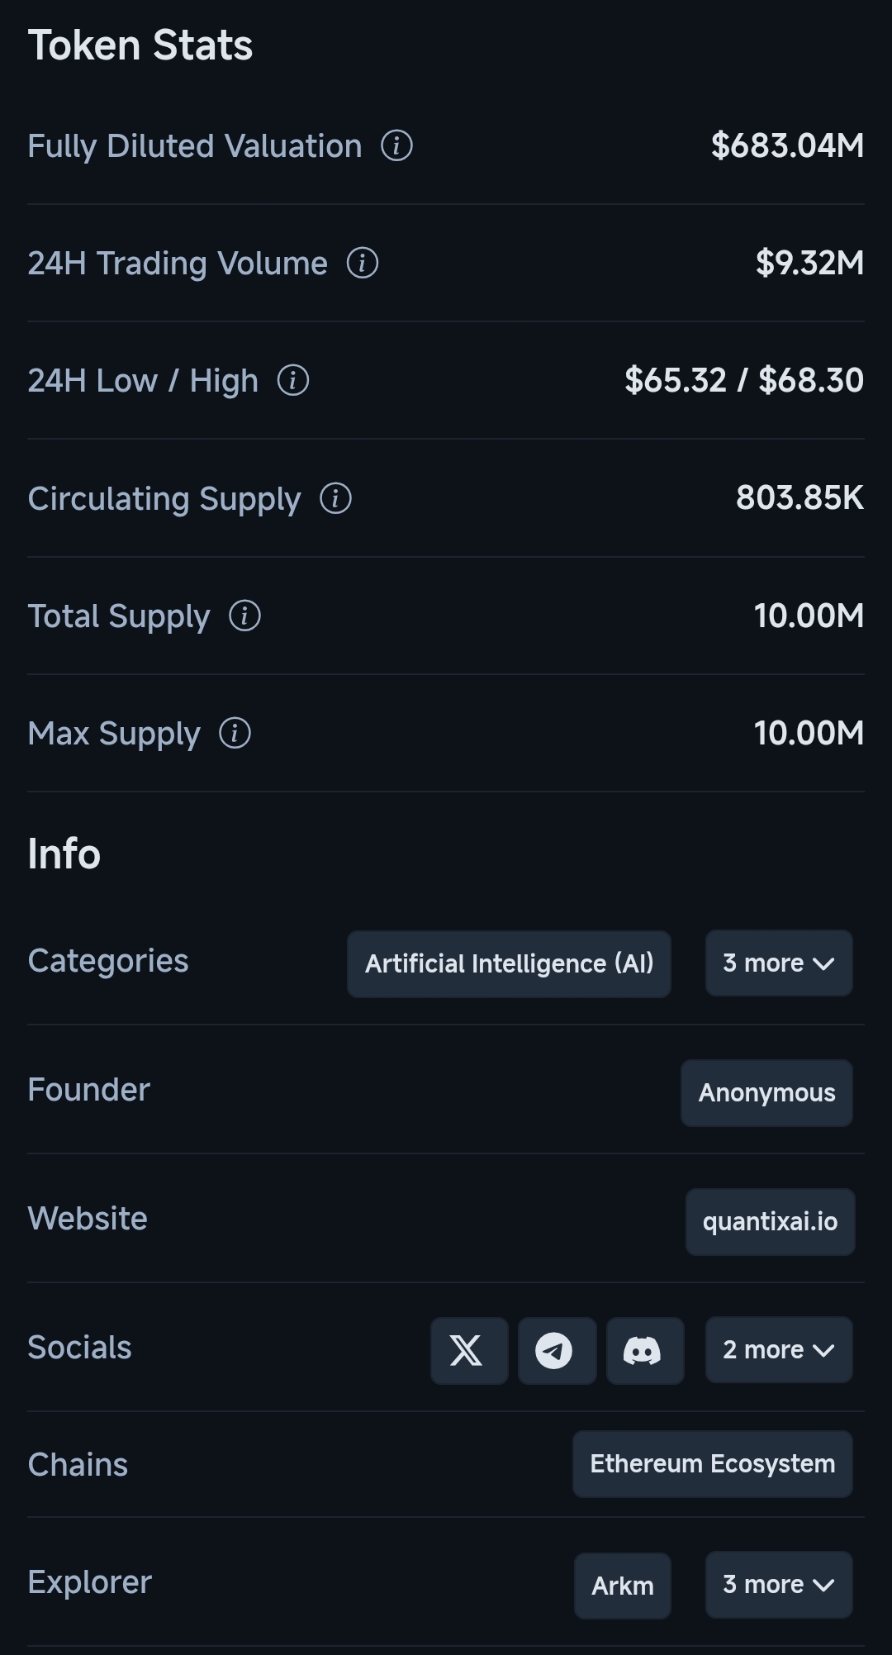Click info icon beside 24H Low / High
Image resolution: width=892 pixels, height=1655 pixels.
click(x=292, y=381)
